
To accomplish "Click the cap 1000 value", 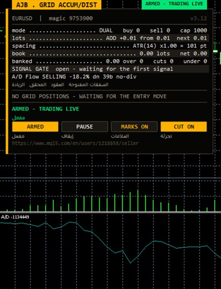I will [x=194, y=30].
